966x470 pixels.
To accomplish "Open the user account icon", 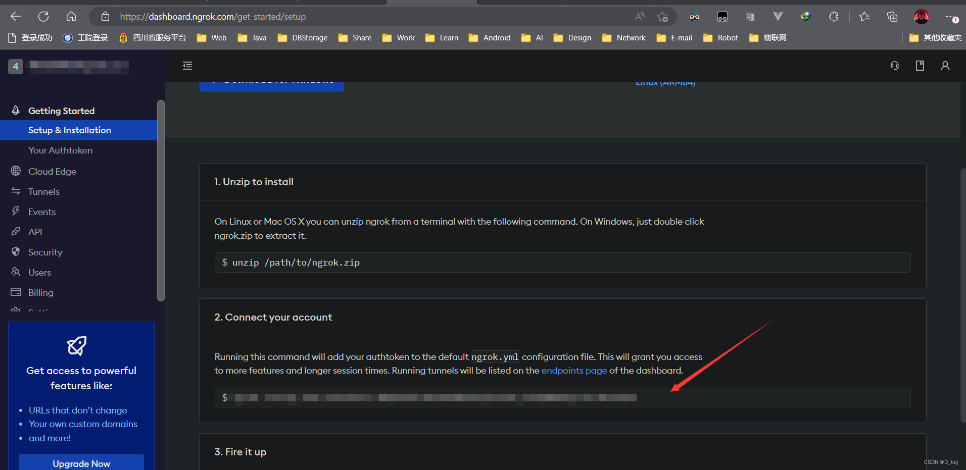I will click(945, 66).
